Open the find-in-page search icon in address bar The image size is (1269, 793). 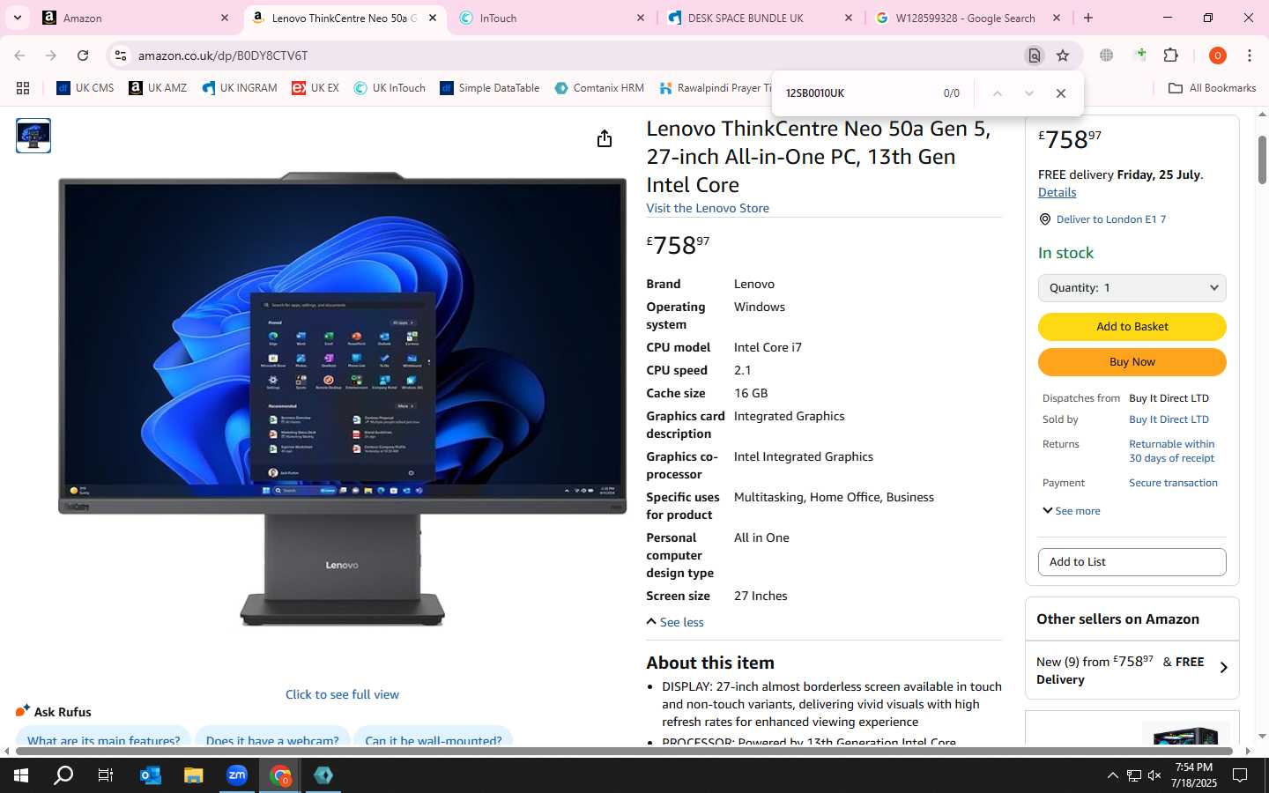click(x=1035, y=56)
